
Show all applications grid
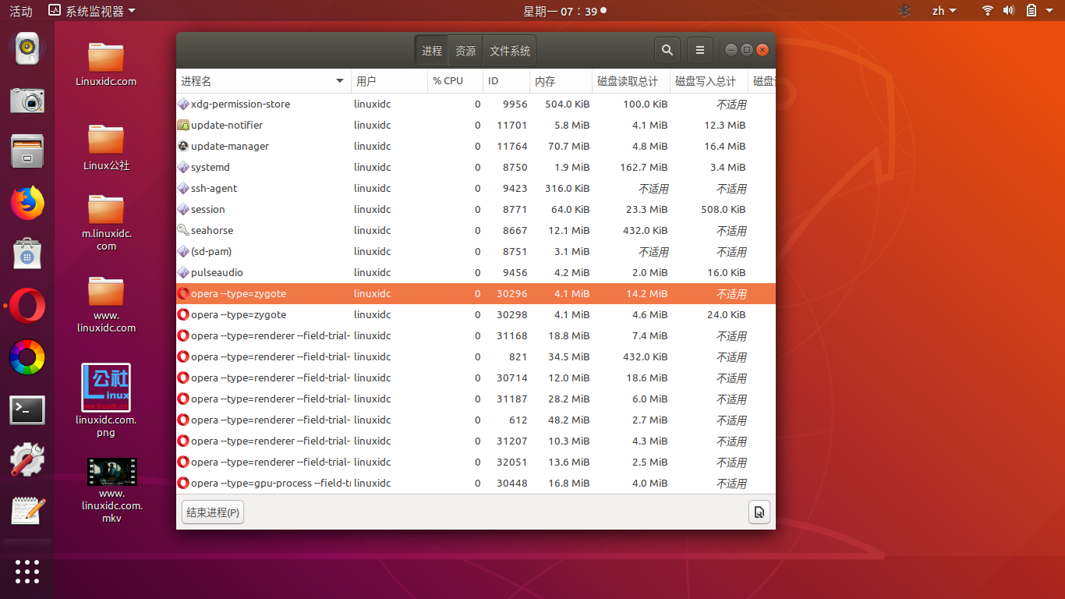pyautogui.click(x=27, y=571)
